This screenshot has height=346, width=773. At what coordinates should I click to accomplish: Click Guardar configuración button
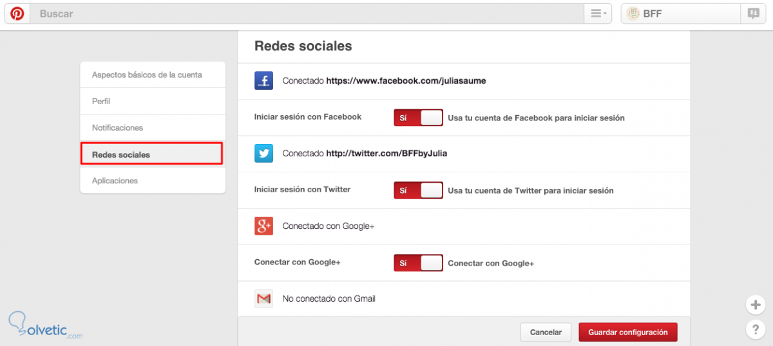click(x=627, y=332)
